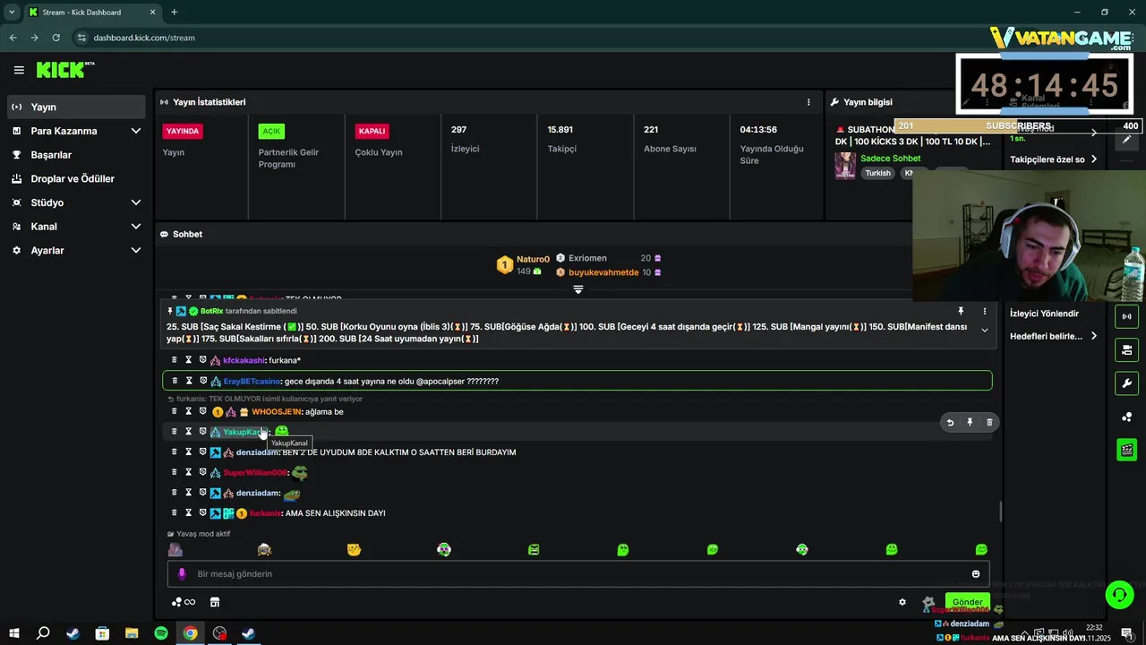
Task: Open the shop icon below chat input
Action: point(215,602)
